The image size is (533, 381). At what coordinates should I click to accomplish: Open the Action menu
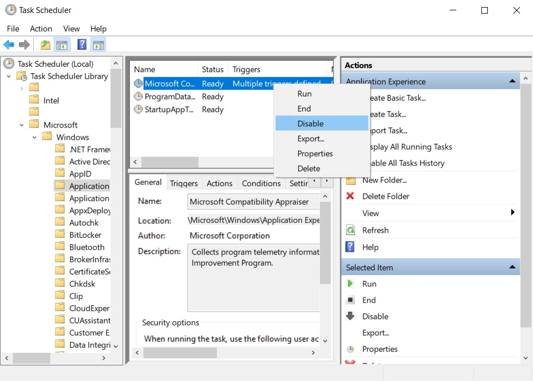coord(41,29)
